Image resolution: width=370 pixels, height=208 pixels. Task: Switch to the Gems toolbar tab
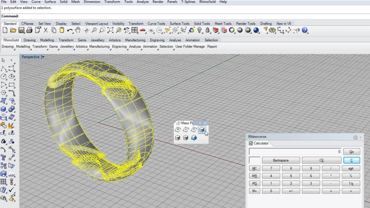point(82,40)
